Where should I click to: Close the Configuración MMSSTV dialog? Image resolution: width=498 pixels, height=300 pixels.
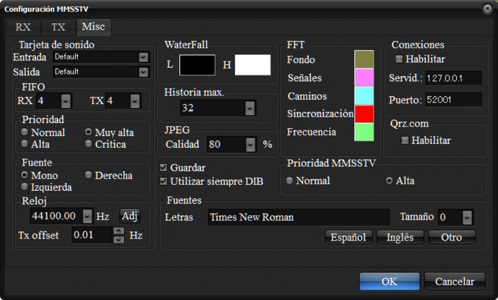[487, 8]
